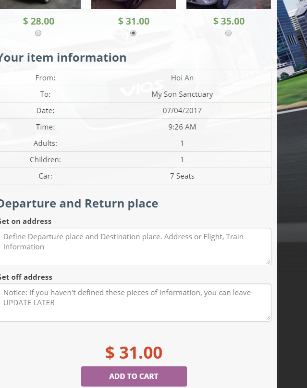The height and width of the screenshot is (388, 307).
Task: Click the car photo above $31.00
Action: [x=134, y=4]
